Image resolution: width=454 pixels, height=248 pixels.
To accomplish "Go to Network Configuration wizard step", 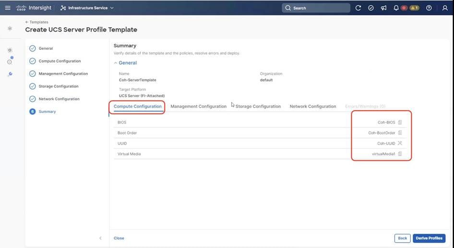I will click(54, 99).
